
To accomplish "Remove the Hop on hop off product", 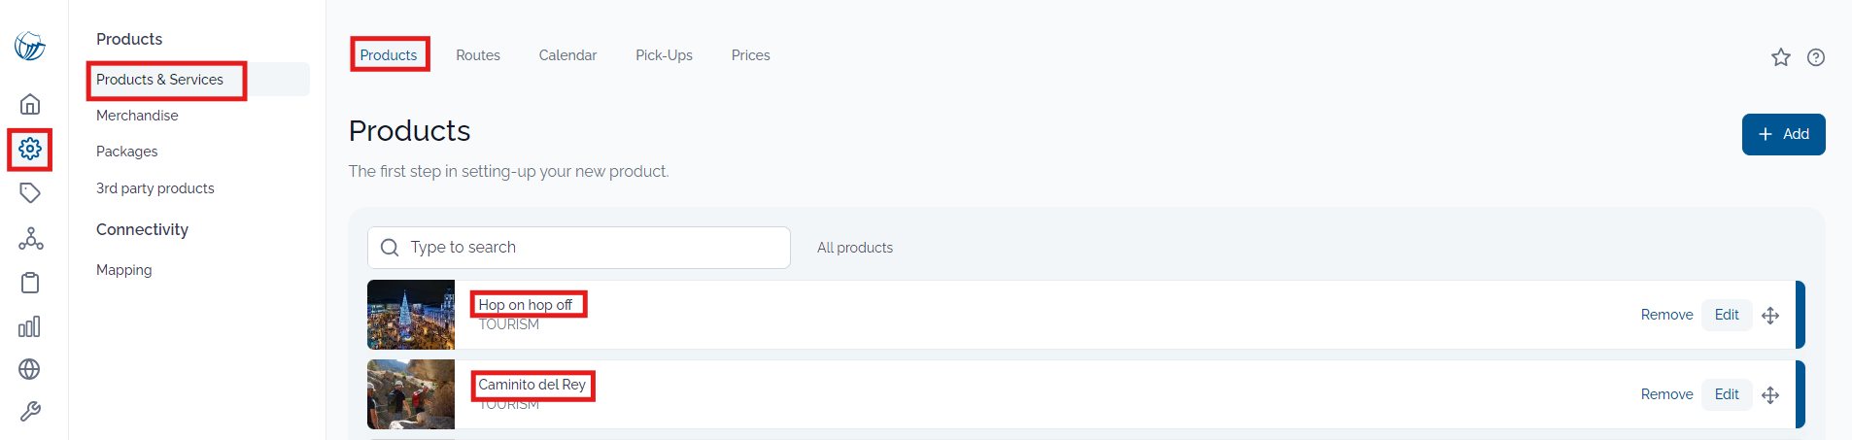I will coord(1666,315).
